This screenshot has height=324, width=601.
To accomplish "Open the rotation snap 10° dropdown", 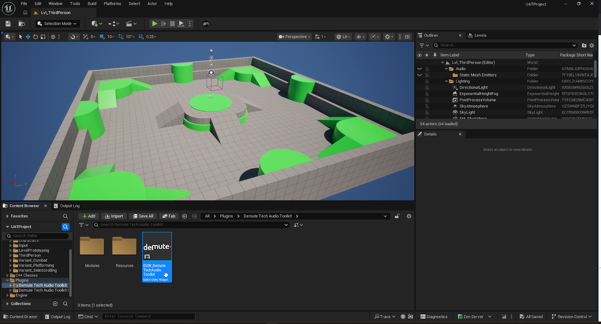I will (x=130, y=37).
